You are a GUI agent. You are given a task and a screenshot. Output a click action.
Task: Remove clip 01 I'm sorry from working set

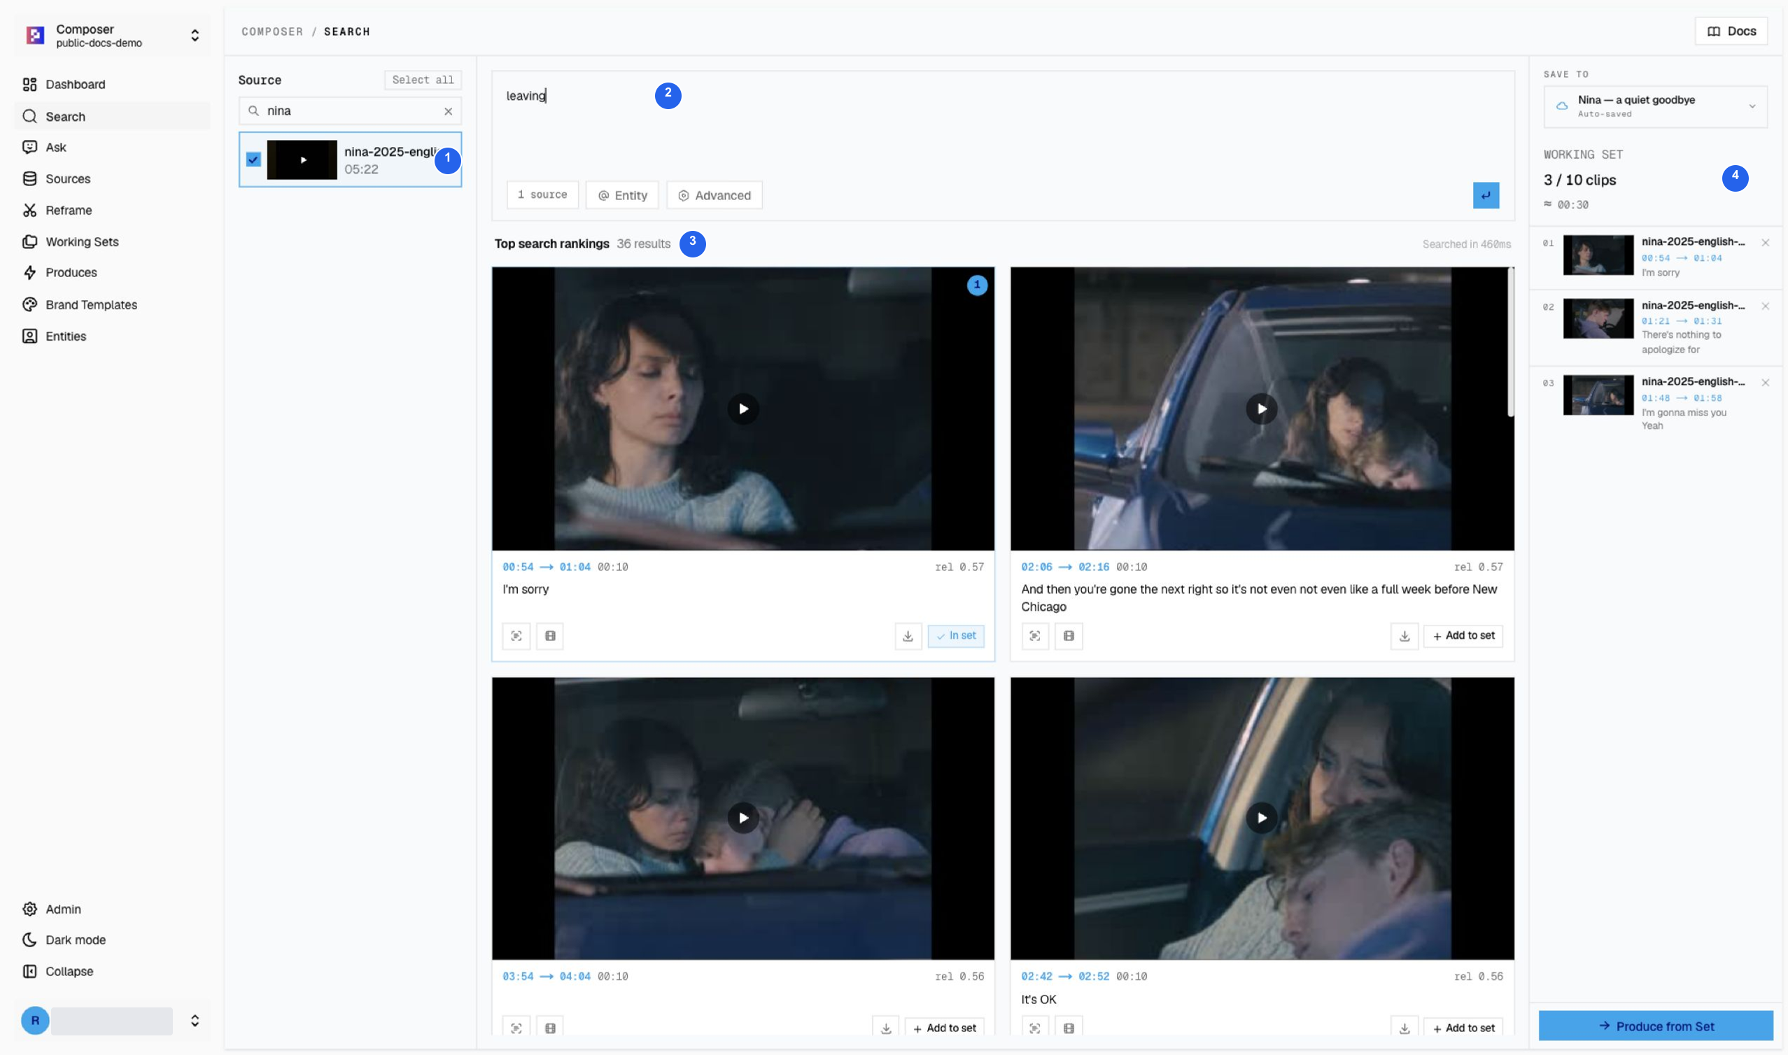(x=1765, y=243)
